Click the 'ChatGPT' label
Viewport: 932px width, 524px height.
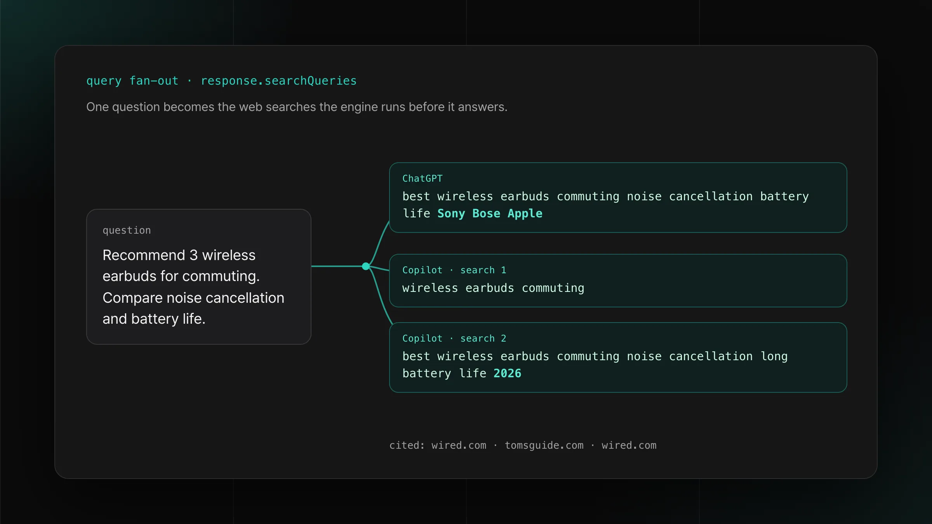[423, 179]
